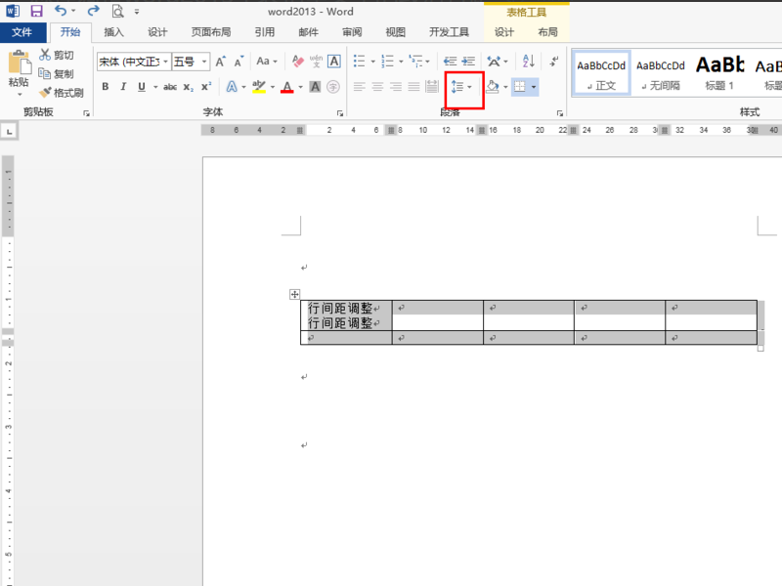This screenshot has height=586, width=782.
Task: Switch to the 插入 ribbon tab
Action: pyautogui.click(x=113, y=32)
